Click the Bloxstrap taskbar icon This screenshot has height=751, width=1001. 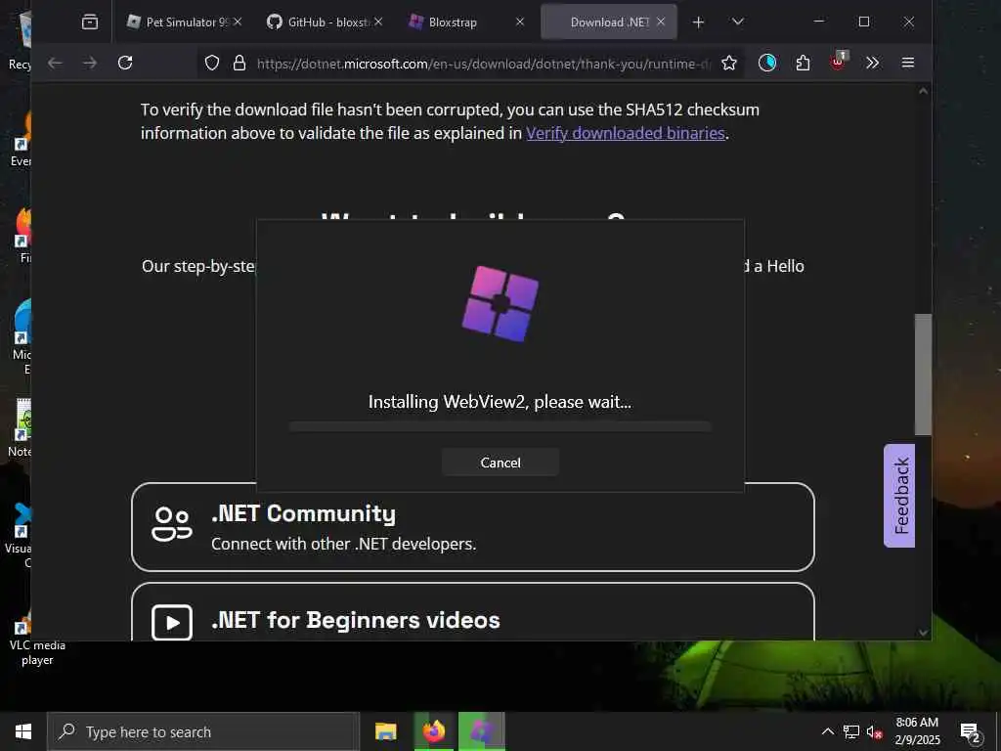(482, 731)
